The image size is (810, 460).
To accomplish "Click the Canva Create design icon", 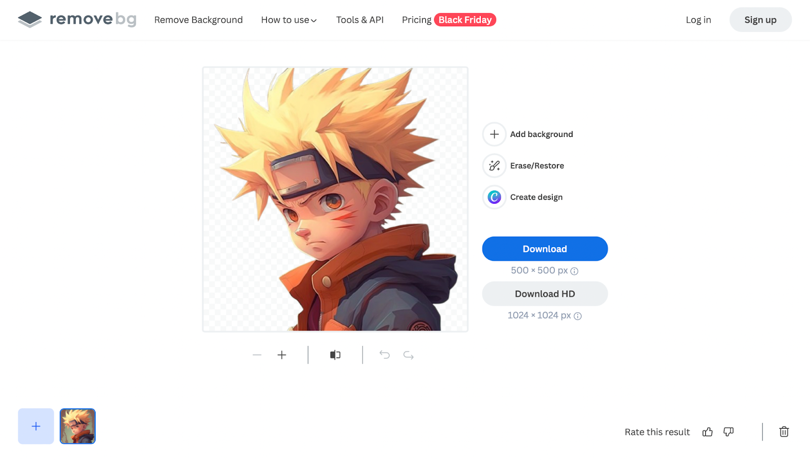I will 494,197.
